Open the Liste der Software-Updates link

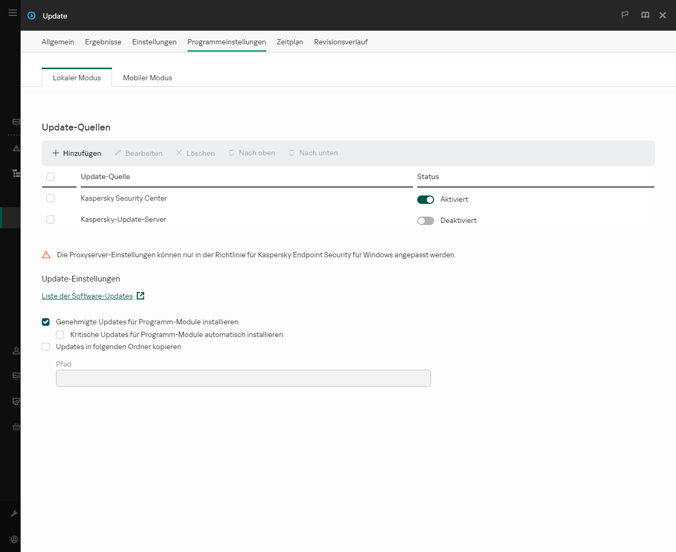87,296
